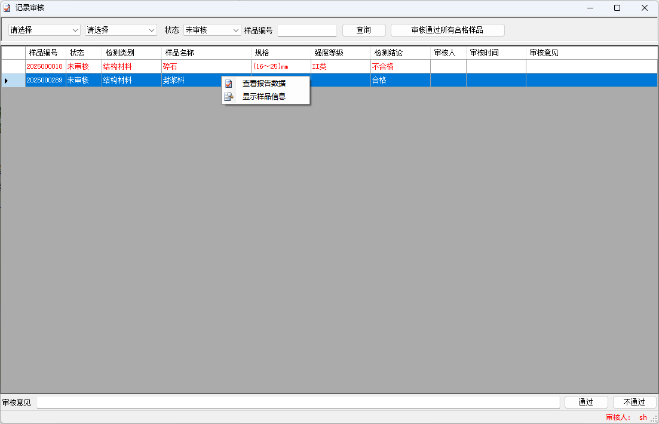Reject the record with 不通过 button
This screenshot has height=424, width=659.
pos(634,403)
